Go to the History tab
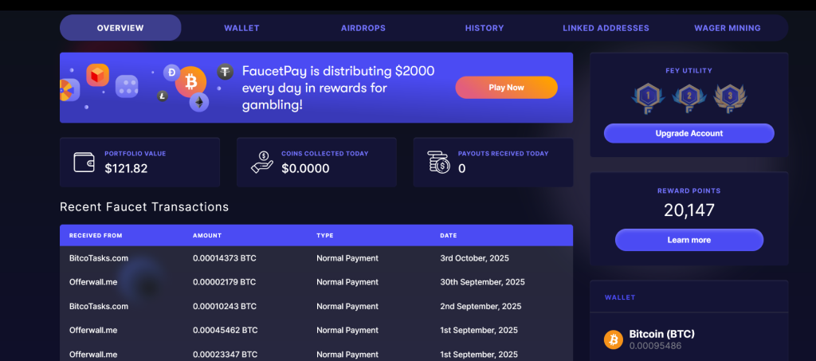 [x=484, y=28]
